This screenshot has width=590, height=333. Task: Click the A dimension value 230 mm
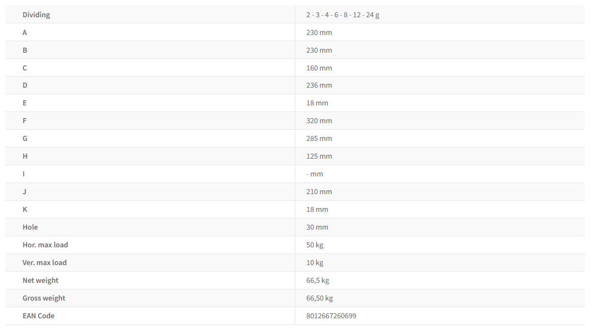tap(319, 32)
